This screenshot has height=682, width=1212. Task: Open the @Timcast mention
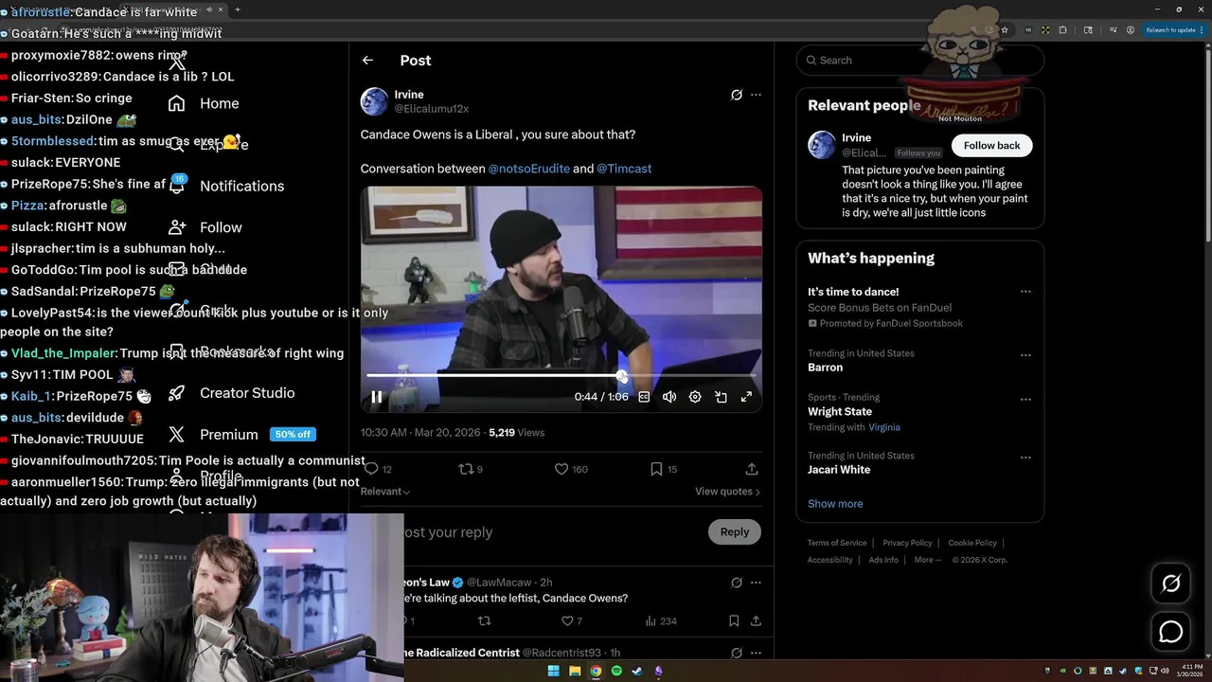point(624,169)
